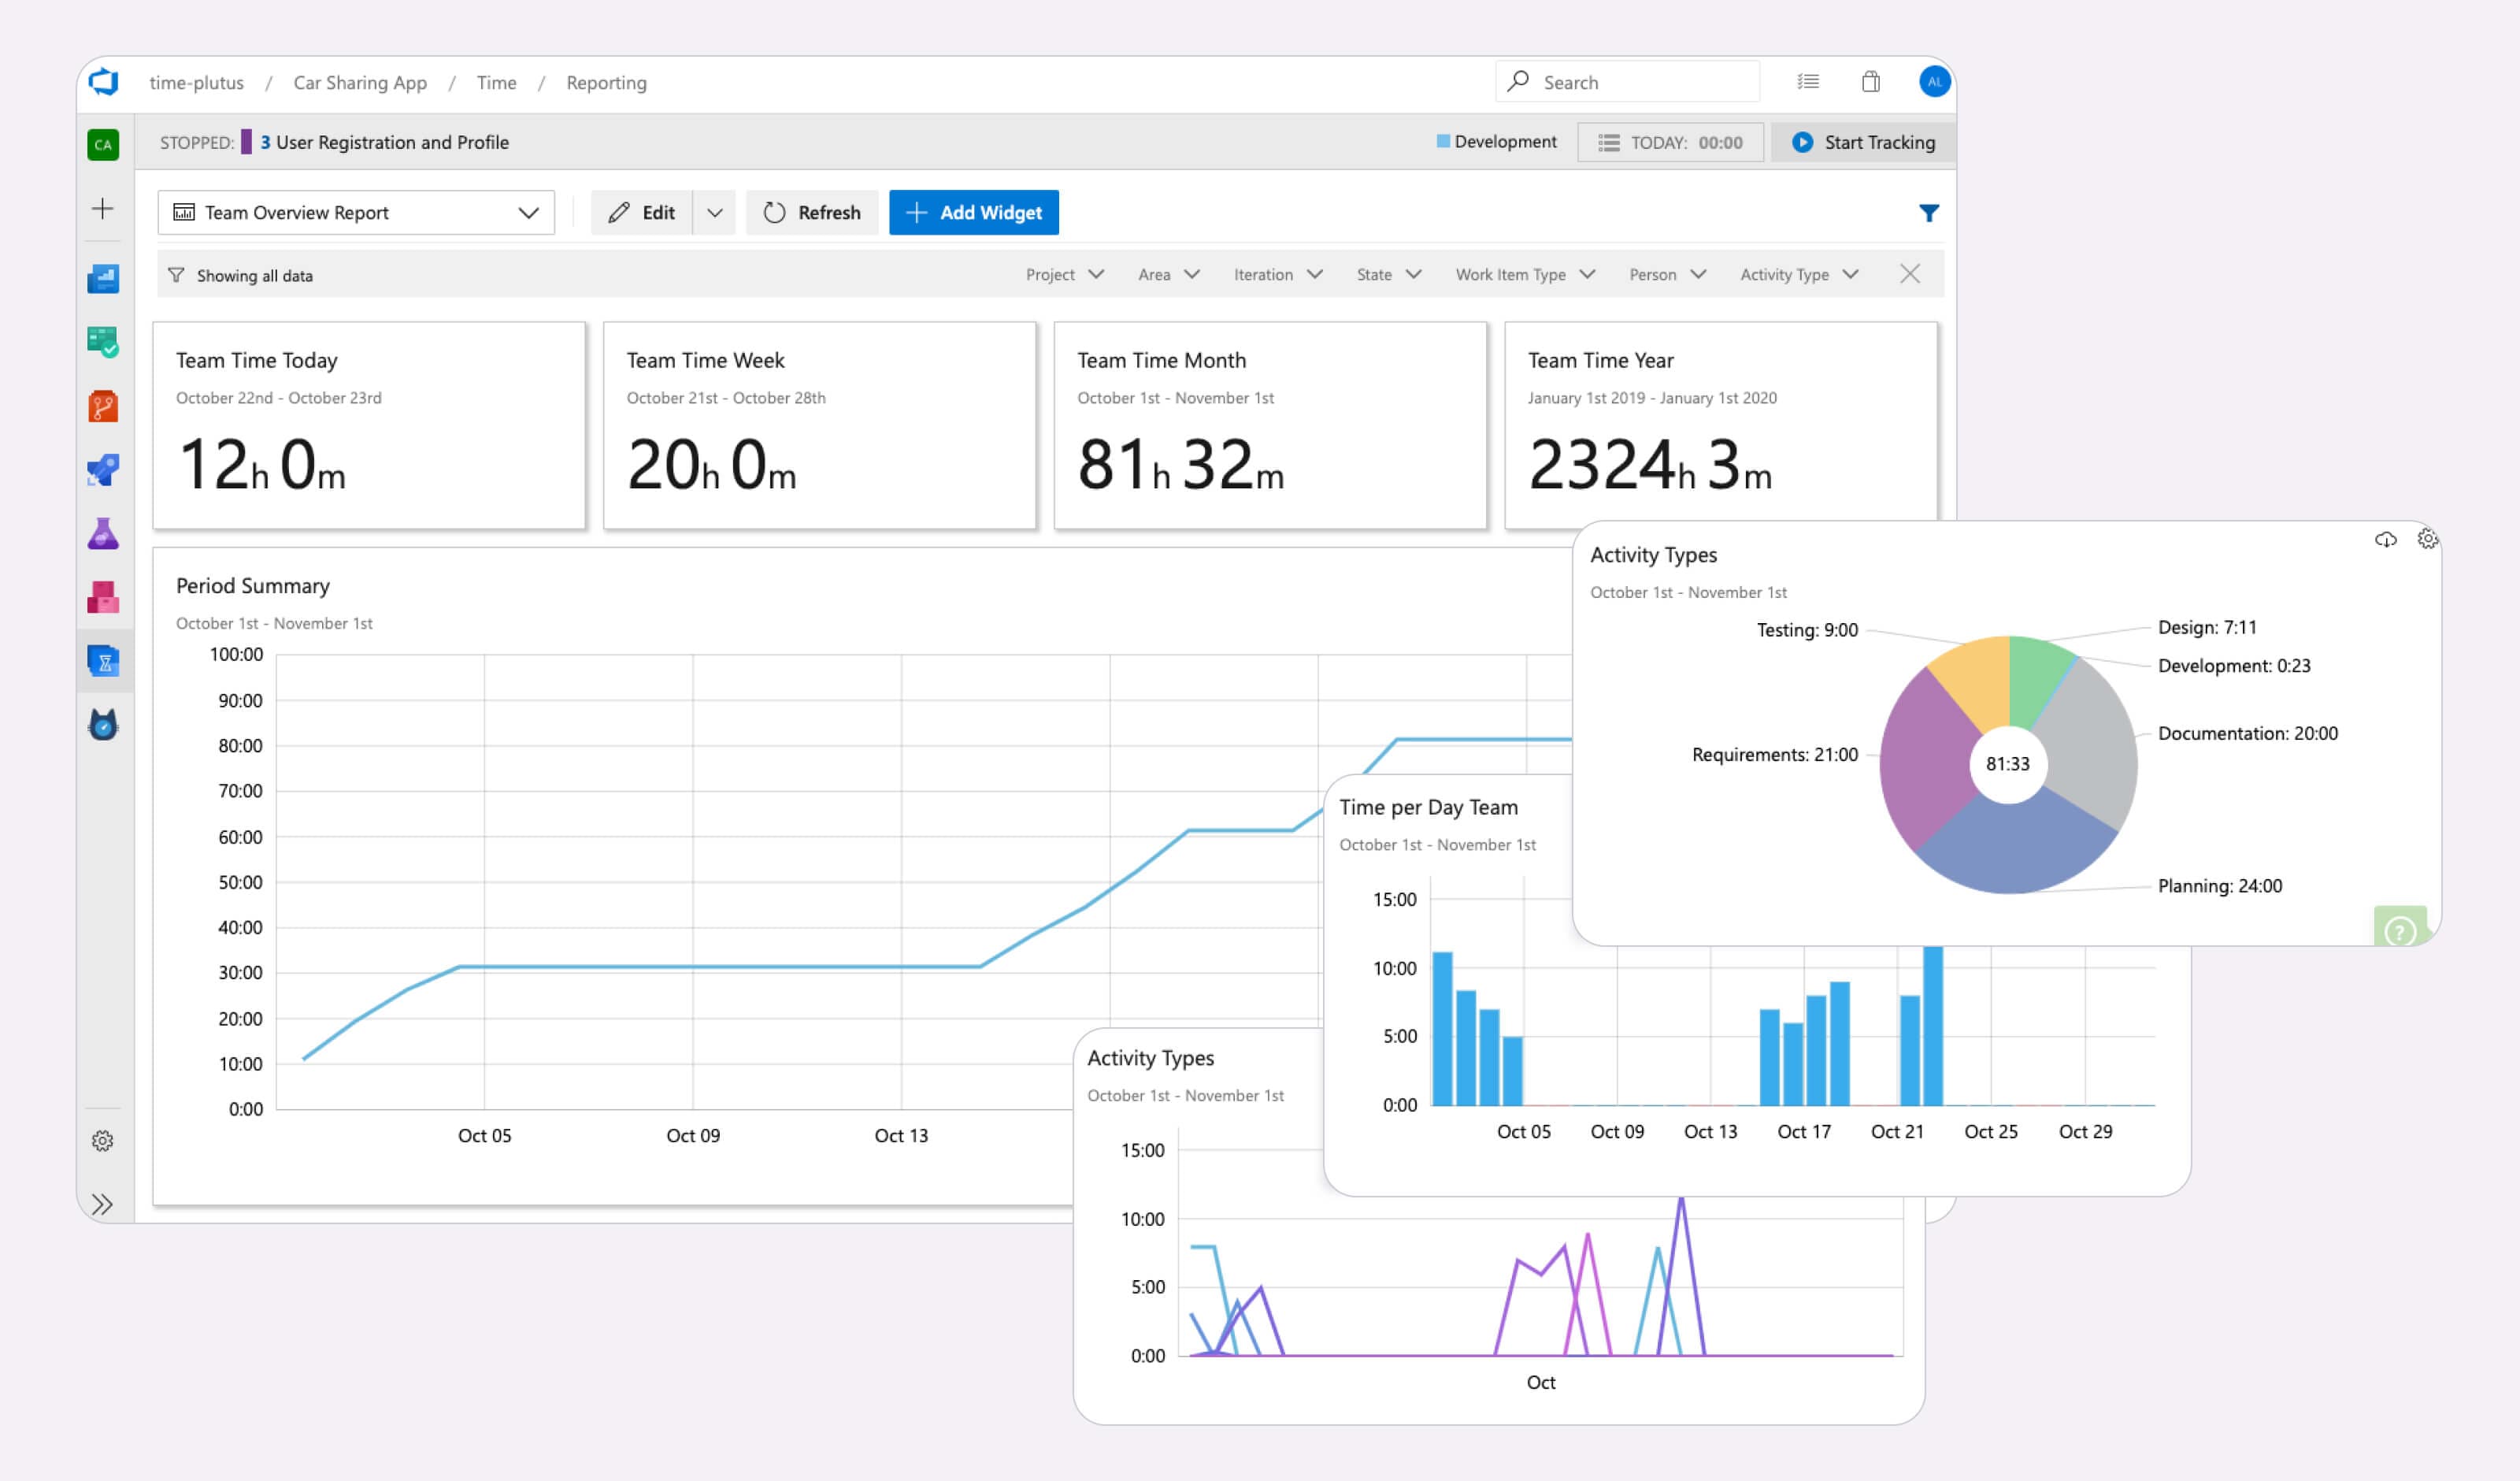Screen dimensions: 2520x1481
Task: Open the Pipelines rocket icon
Action: pos(103,470)
